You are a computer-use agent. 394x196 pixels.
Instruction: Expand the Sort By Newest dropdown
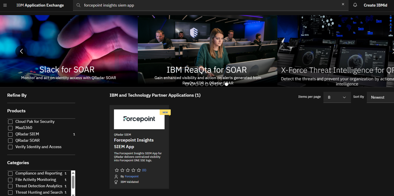(x=380, y=97)
